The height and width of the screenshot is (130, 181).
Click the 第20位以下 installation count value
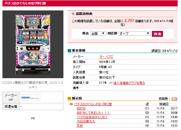coord(107,78)
